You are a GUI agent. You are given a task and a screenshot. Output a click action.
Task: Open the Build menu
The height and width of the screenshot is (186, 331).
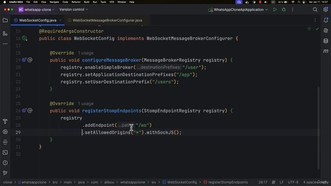click(x=86, y=2)
